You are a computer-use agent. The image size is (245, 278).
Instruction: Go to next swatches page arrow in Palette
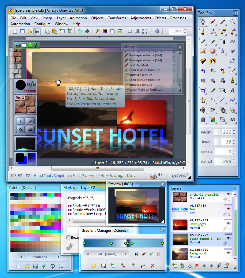click(58, 257)
